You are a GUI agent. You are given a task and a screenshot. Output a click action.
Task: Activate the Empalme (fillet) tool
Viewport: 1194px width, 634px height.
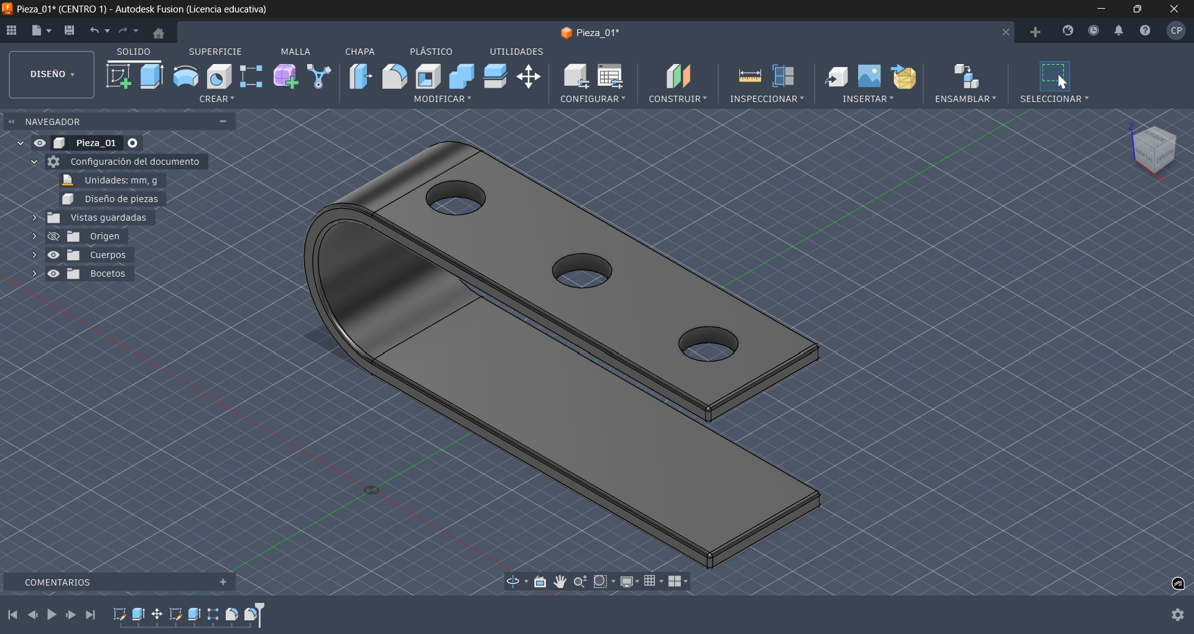coord(395,76)
